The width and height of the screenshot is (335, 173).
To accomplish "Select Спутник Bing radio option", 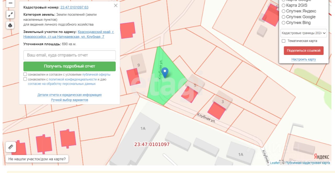I will coord(283,23).
